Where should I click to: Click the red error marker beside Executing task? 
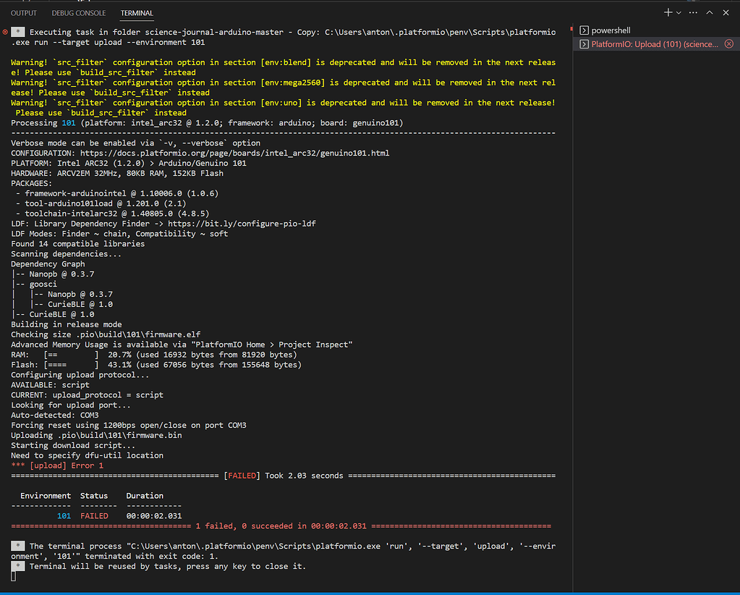pos(5,32)
